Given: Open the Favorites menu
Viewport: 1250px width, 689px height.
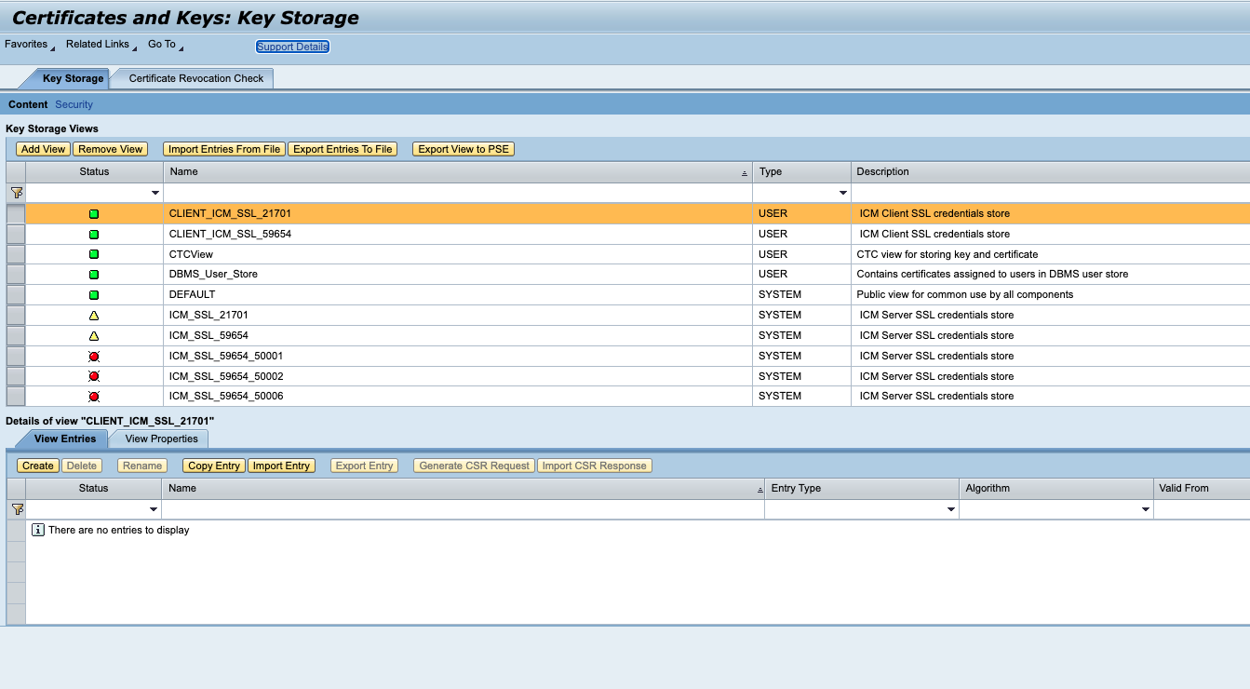Looking at the screenshot, I should click(26, 44).
